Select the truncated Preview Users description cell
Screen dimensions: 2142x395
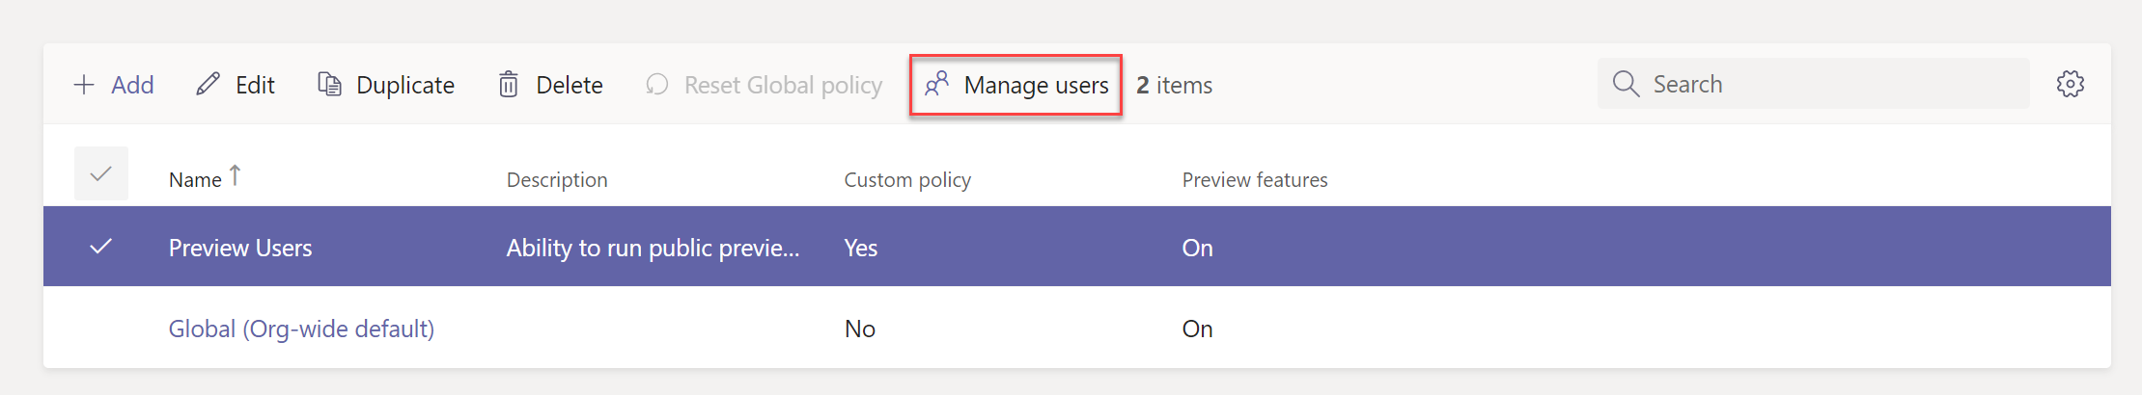(653, 248)
